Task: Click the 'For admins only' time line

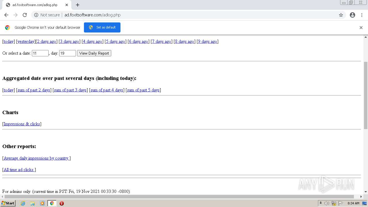Action: [x=66, y=191]
